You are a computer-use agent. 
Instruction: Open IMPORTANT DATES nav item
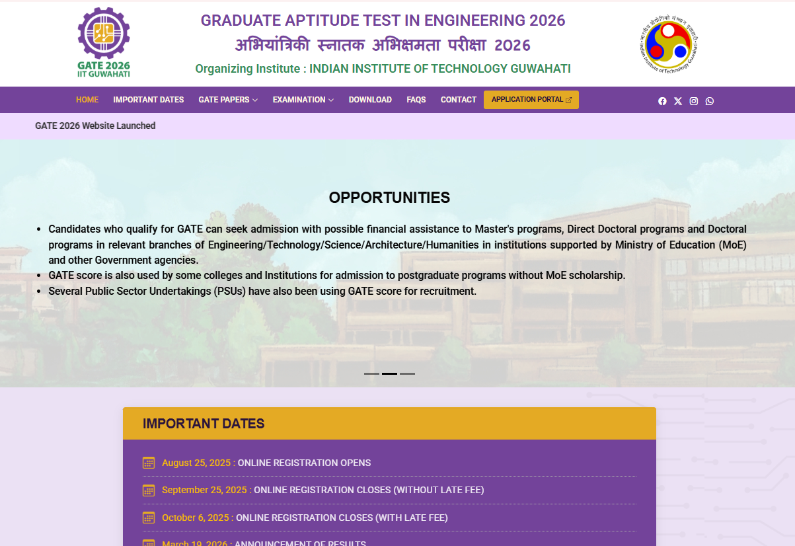tap(149, 100)
